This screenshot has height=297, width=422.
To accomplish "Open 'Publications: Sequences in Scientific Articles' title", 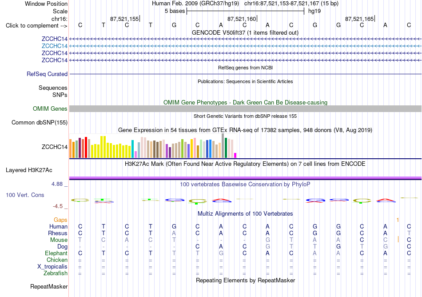I will pyautogui.click(x=245, y=82).
